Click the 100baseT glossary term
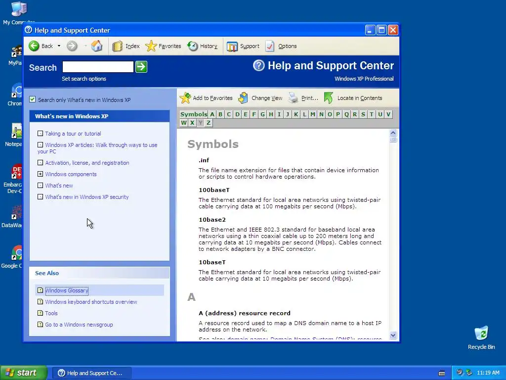 click(214, 190)
